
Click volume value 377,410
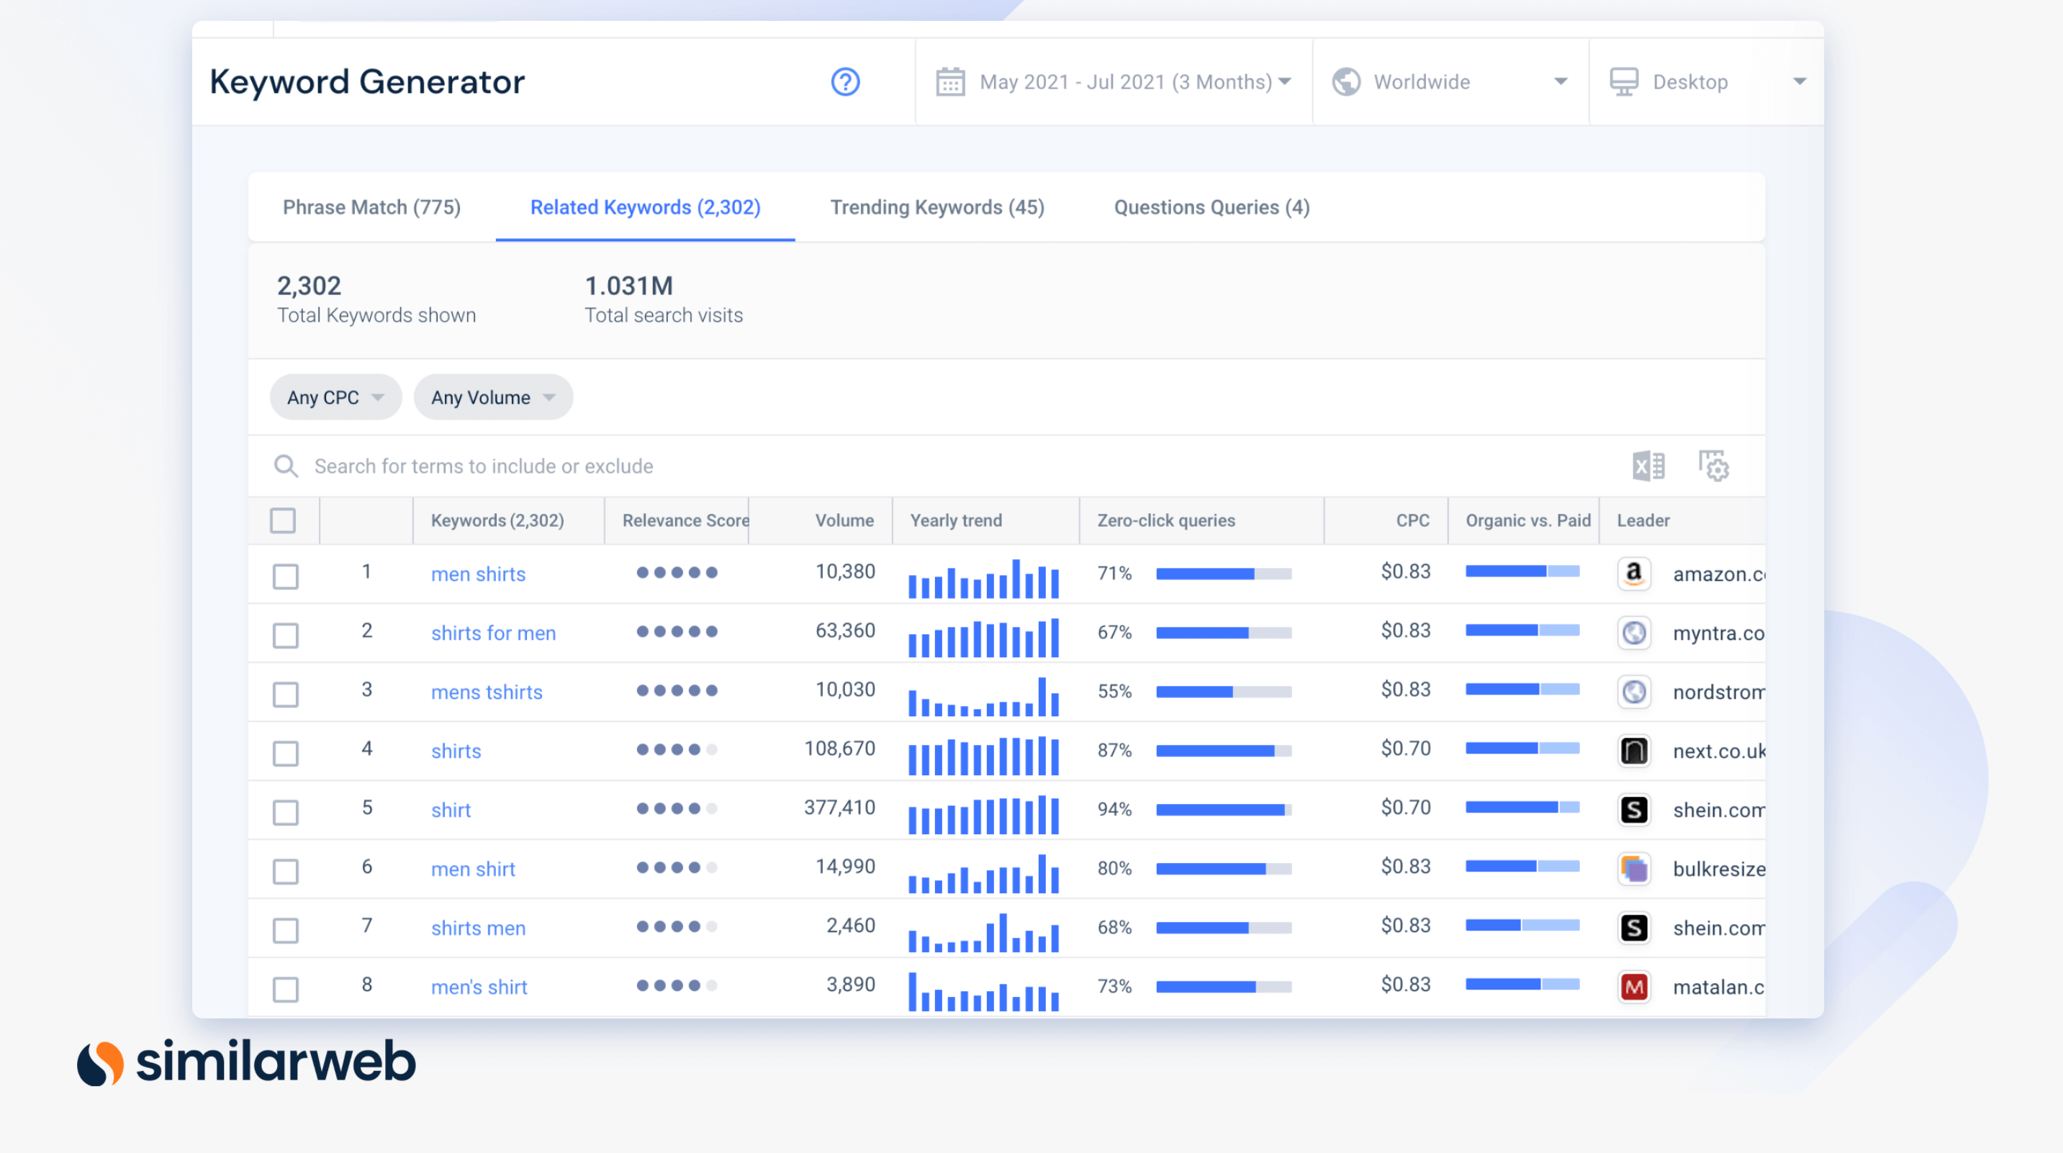[x=839, y=808]
